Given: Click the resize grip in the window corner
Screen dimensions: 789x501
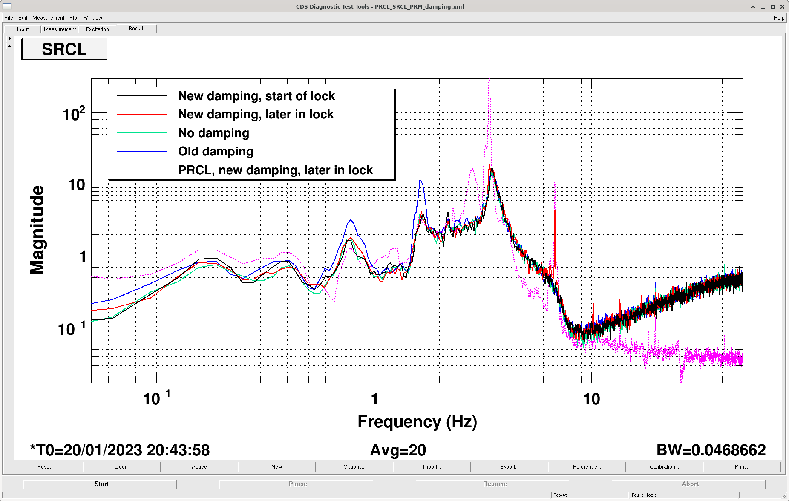Looking at the screenshot, I should [784, 496].
